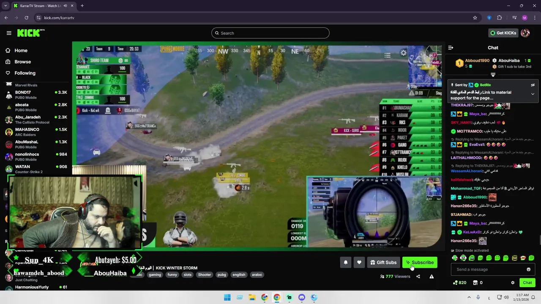Collapse the chat panel with arrow icon
Viewport: 541px width, 304px height.
(x=451, y=48)
